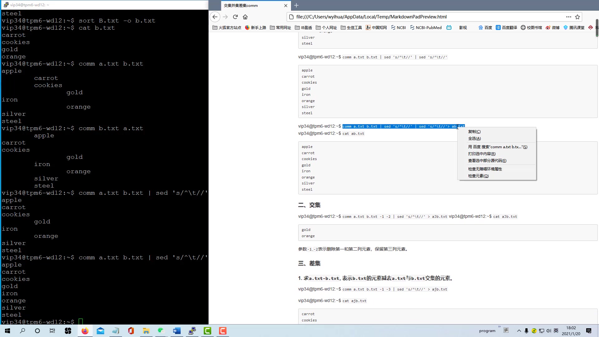Choose 打印选中内容(R) from context menu

(497, 154)
